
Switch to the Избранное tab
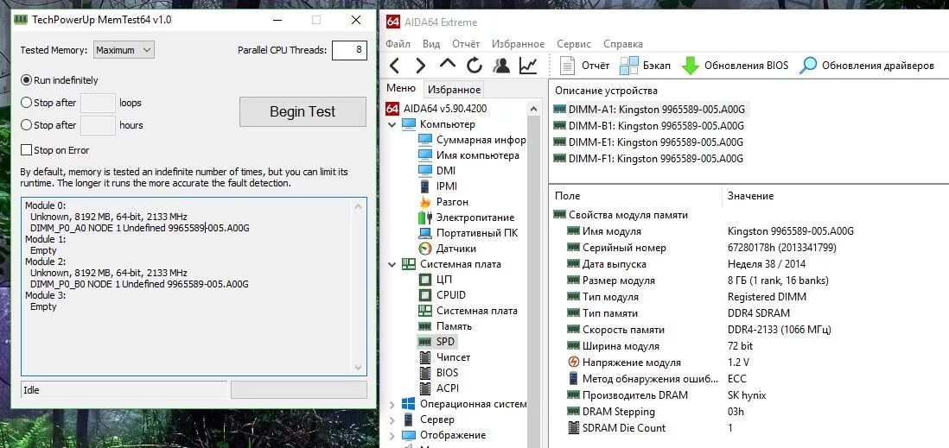[x=454, y=90]
